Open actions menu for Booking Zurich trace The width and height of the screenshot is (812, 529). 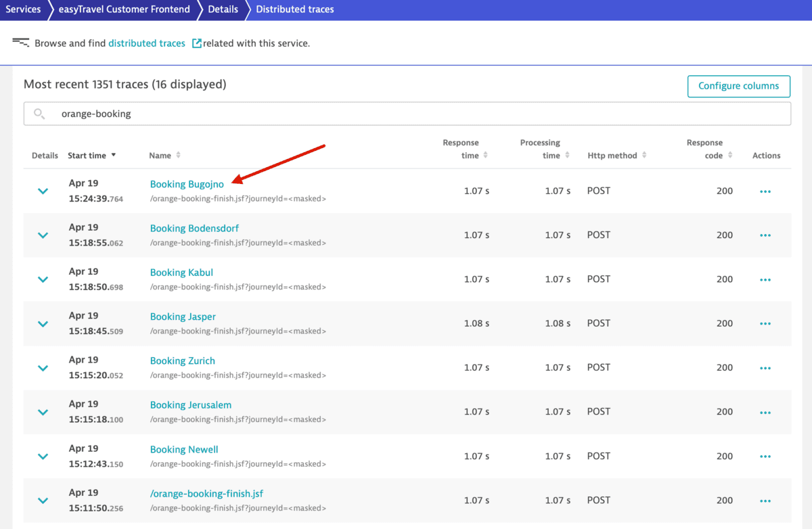pos(765,367)
